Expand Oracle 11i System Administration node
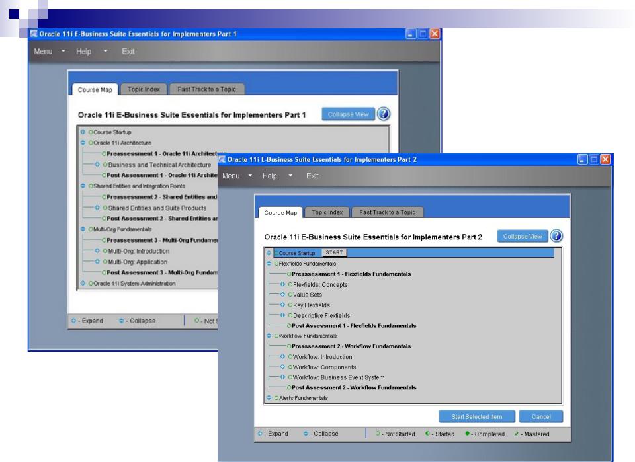Image resolution: width=635 pixels, height=462 pixels. coord(83,283)
